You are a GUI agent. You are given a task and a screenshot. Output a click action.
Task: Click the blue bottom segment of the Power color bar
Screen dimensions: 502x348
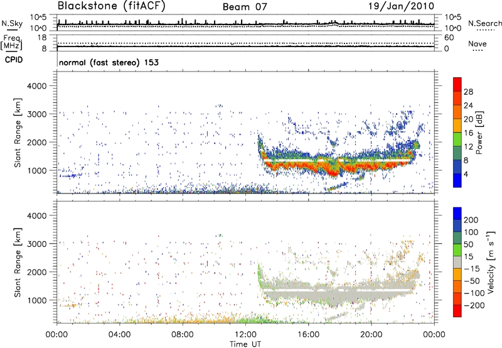coord(457,181)
